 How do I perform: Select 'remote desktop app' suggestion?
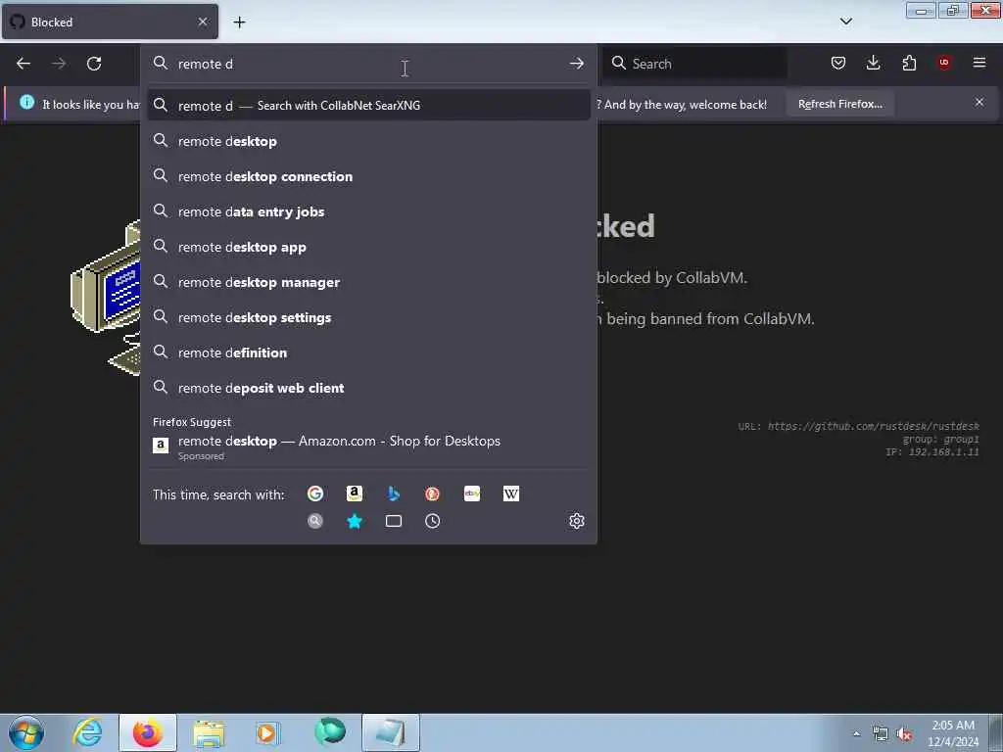(x=368, y=246)
